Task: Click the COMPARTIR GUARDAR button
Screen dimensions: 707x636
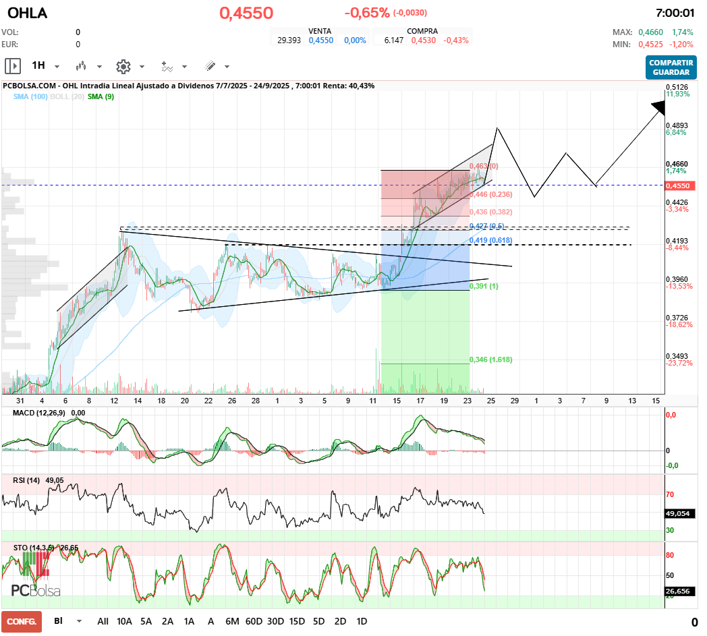Action: 671,67
